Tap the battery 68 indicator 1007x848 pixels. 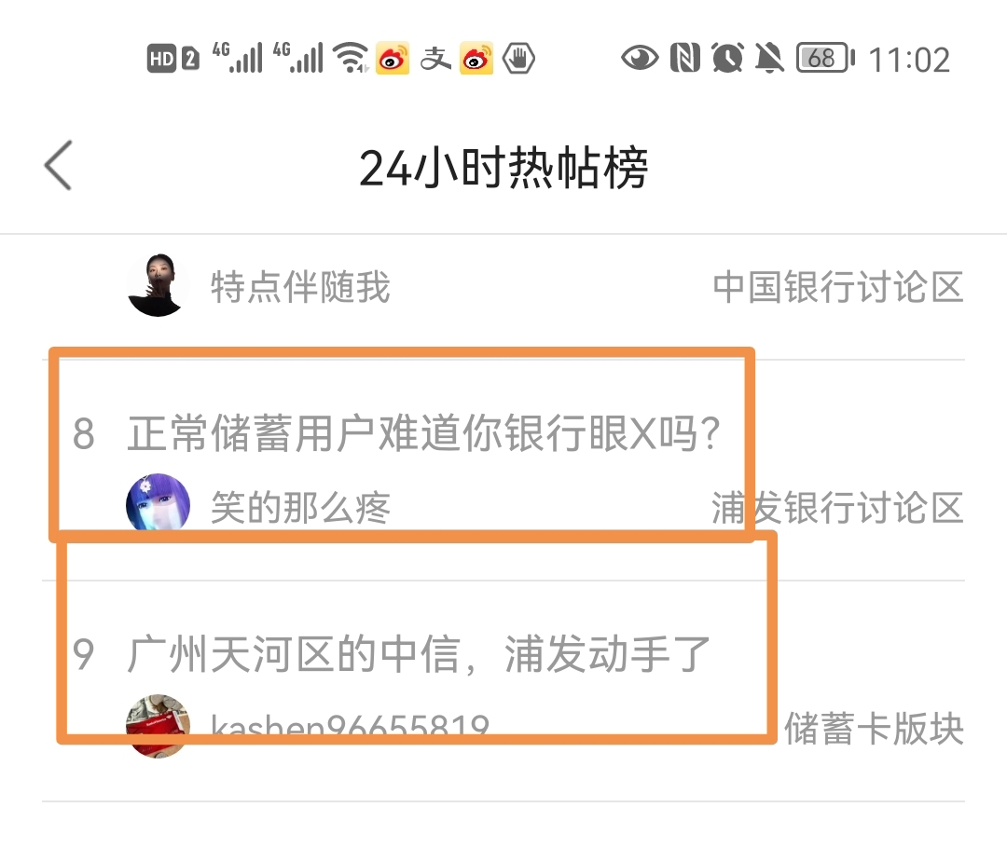[826, 59]
